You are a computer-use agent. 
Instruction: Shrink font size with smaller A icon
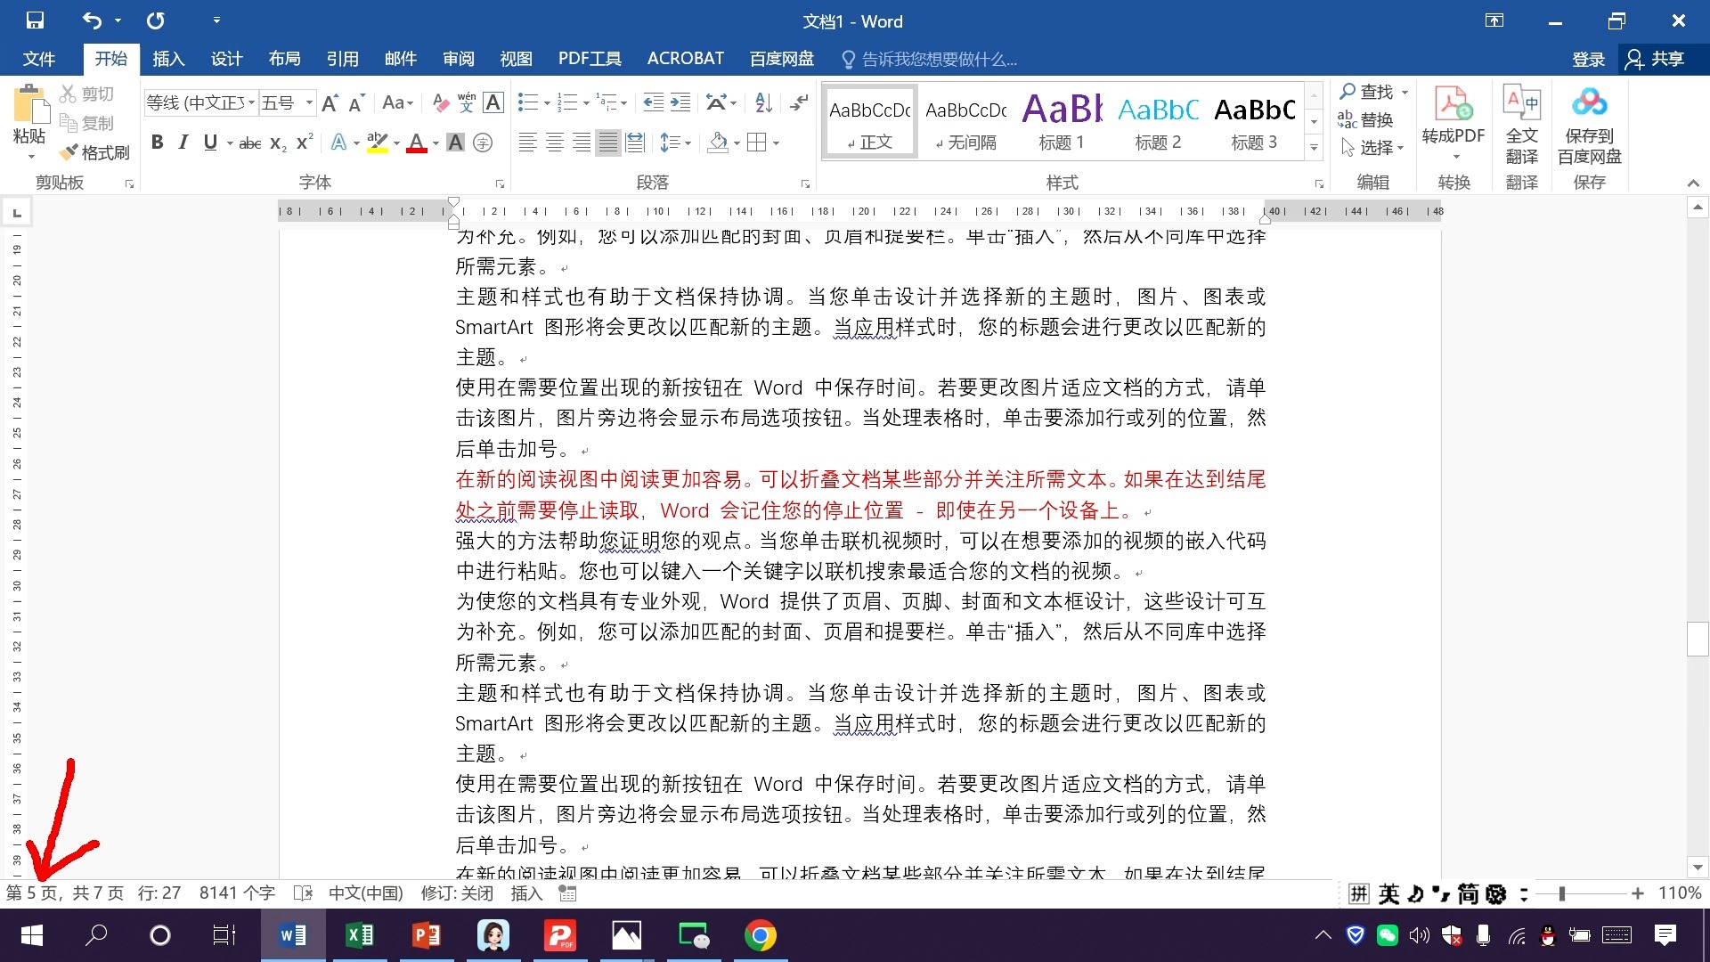(356, 102)
